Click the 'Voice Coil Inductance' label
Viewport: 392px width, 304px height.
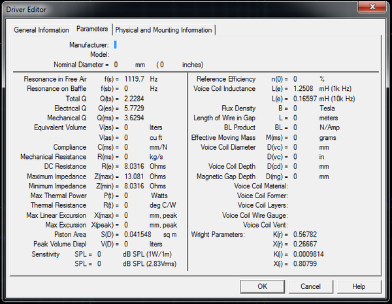tap(225, 88)
